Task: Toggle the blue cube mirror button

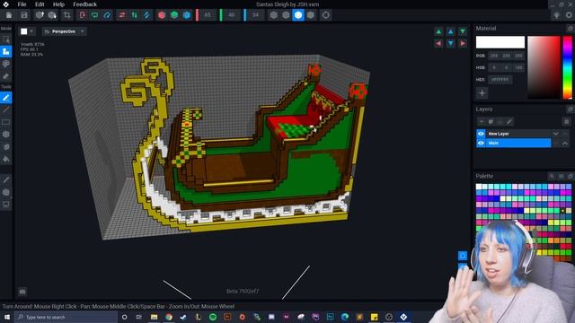Action: [187, 15]
